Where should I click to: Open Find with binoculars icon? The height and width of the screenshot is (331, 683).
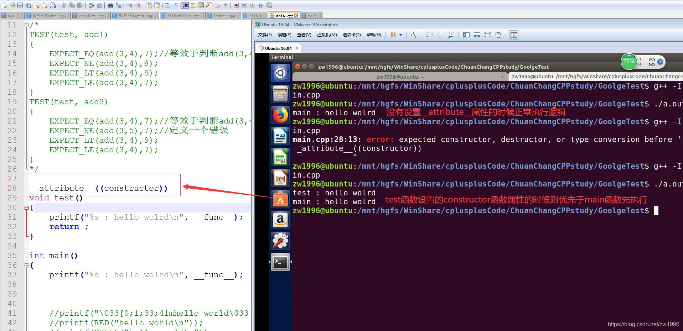point(110,5)
